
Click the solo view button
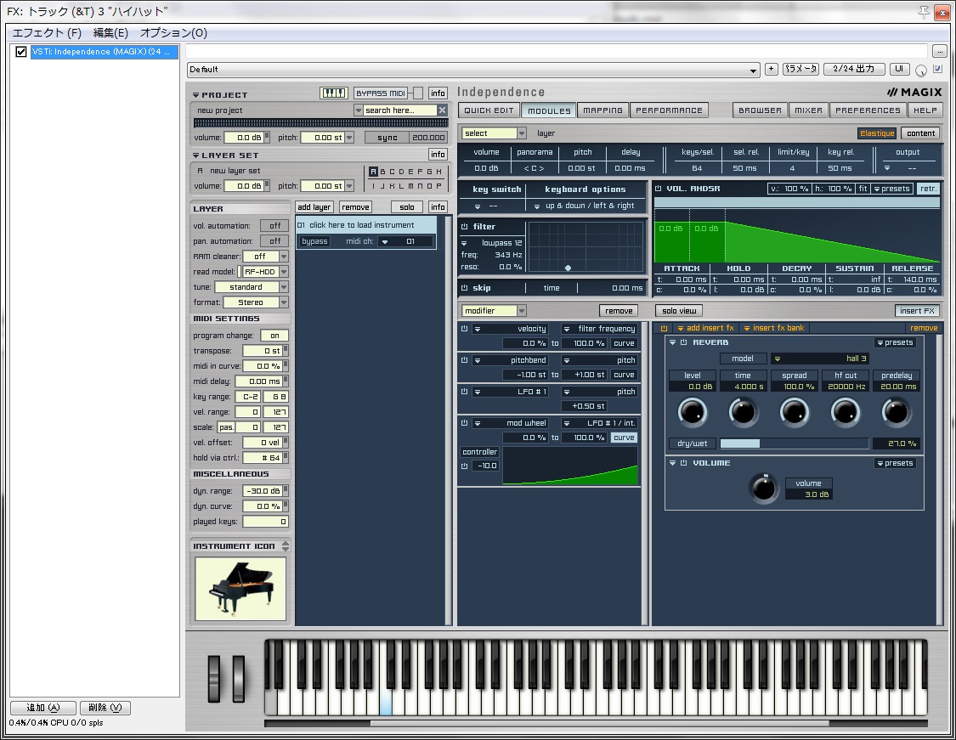point(679,311)
